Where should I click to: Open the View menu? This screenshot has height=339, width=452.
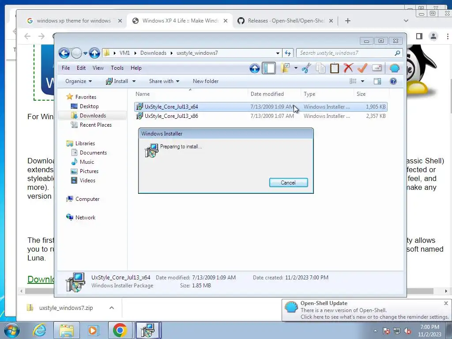98,68
